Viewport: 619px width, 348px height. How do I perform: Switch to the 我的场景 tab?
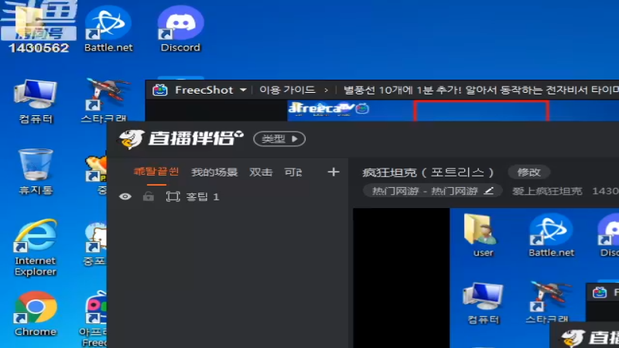(x=214, y=172)
